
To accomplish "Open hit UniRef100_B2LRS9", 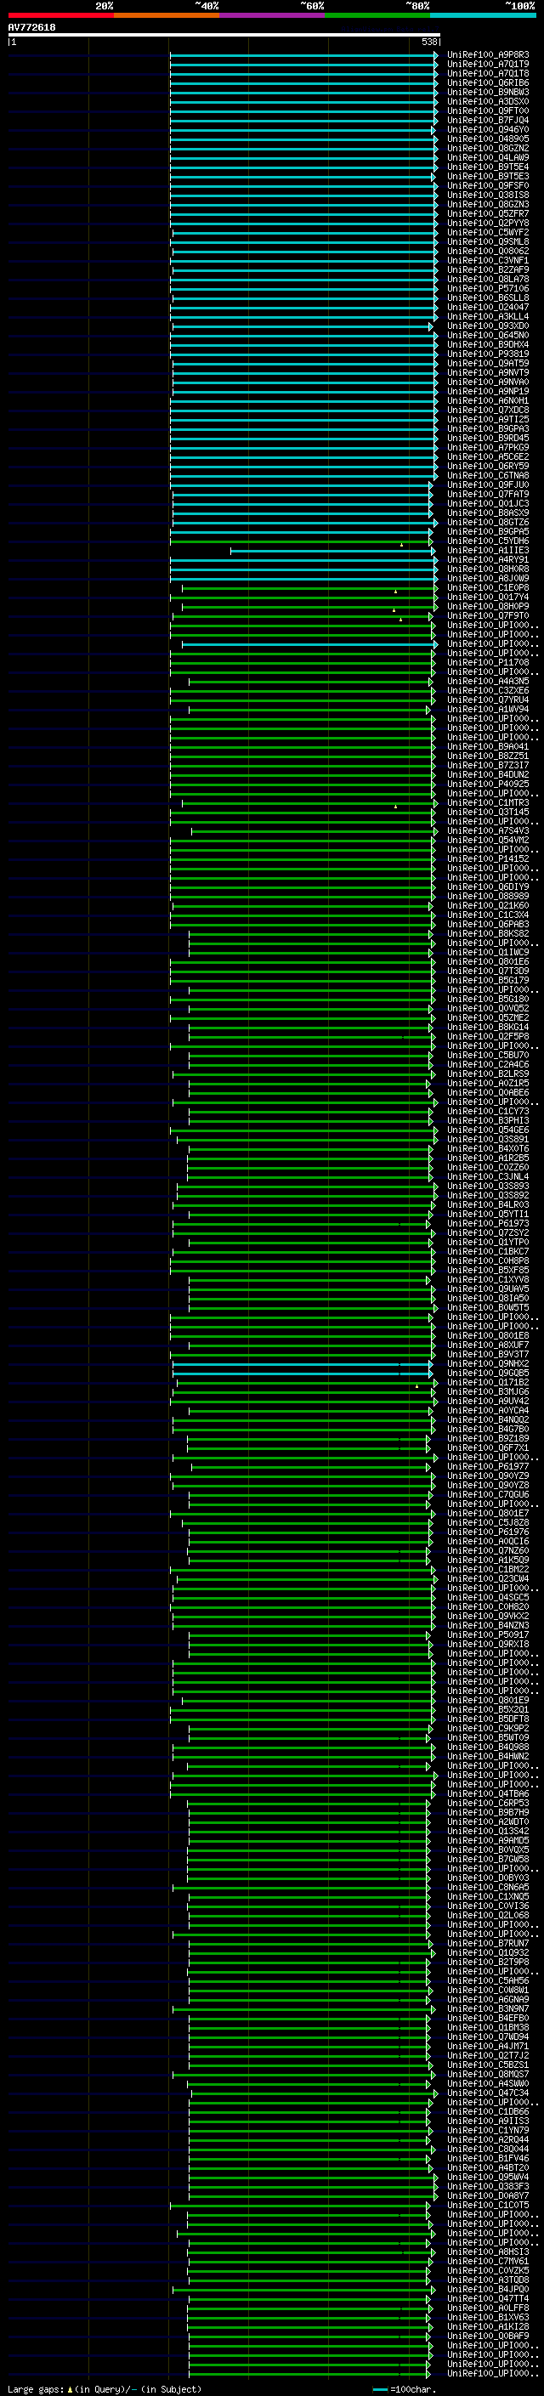I will pyautogui.click(x=488, y=1074).
